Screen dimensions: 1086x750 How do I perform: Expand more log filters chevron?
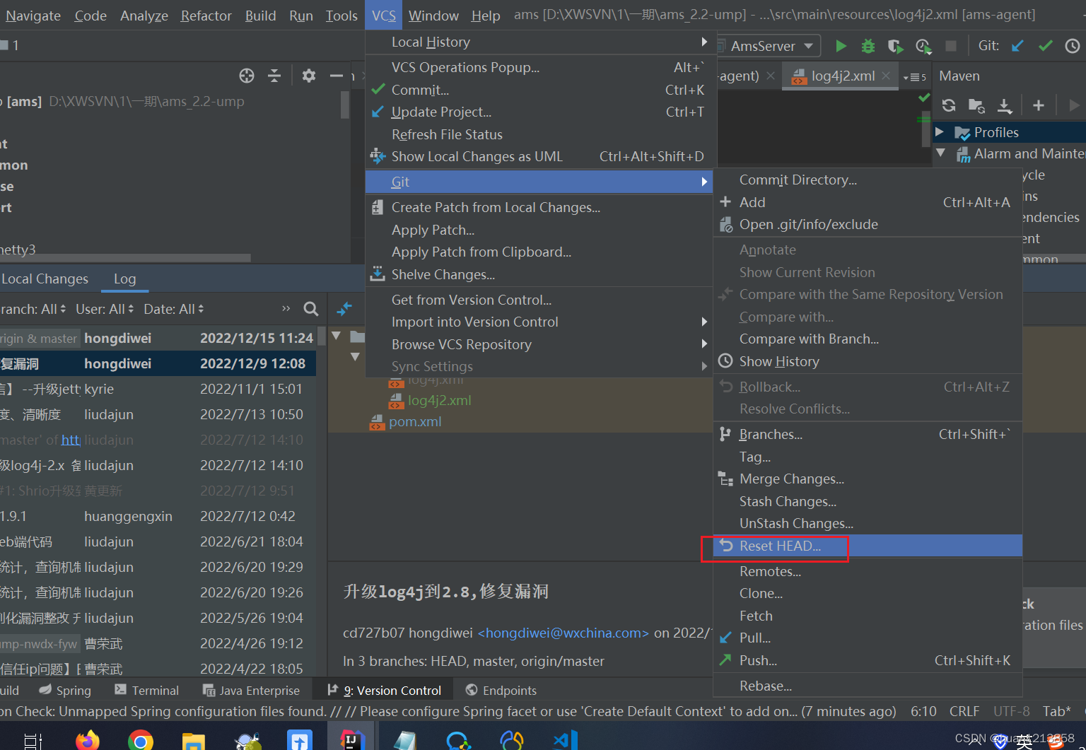click(x=286, y=309)
